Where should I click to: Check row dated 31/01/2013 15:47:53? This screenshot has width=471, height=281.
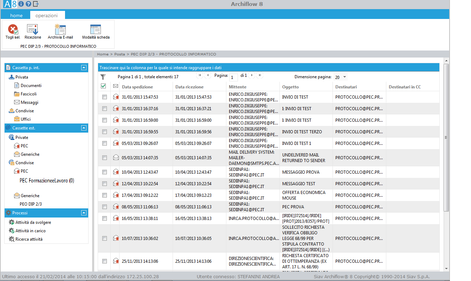104,97
